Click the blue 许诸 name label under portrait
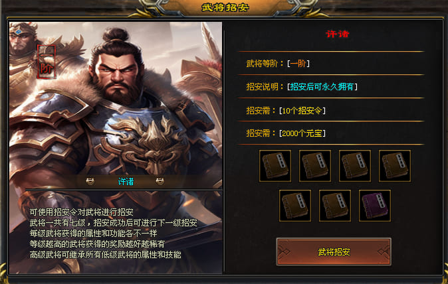This screenshot has width=448, height=284. pyautogui.click(x=126, y=182)
